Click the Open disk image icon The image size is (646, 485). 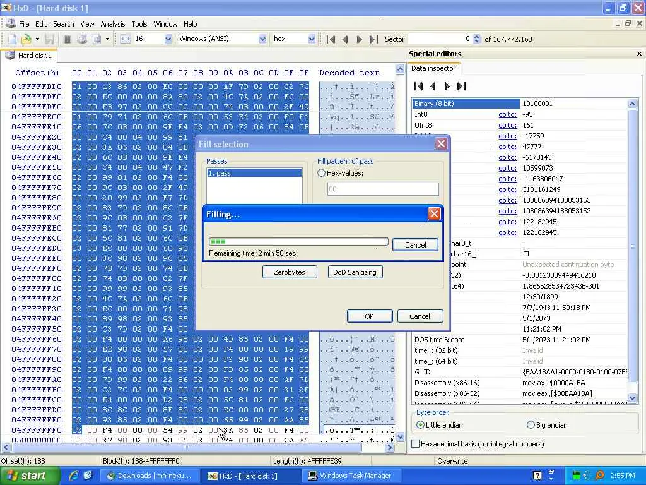coord(97,39)
